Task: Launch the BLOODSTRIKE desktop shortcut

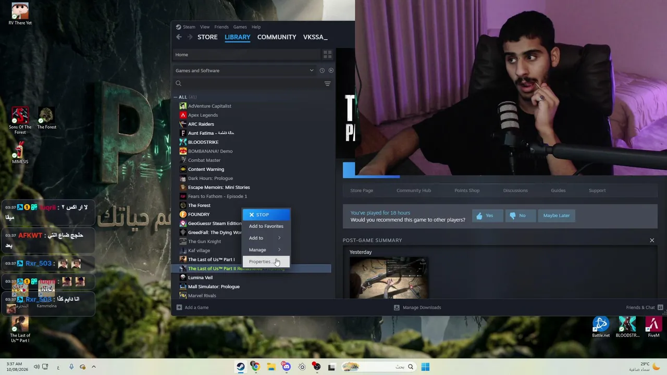Action: 627,328
